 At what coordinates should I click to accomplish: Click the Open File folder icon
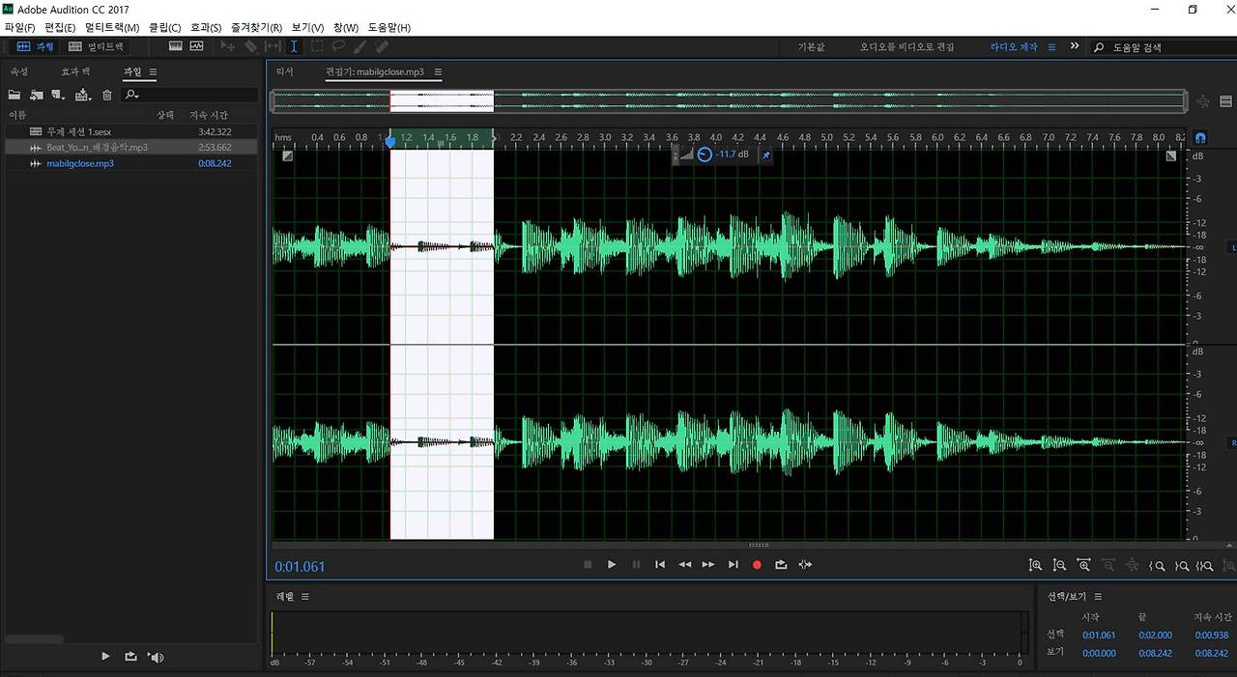click(14, 95)
